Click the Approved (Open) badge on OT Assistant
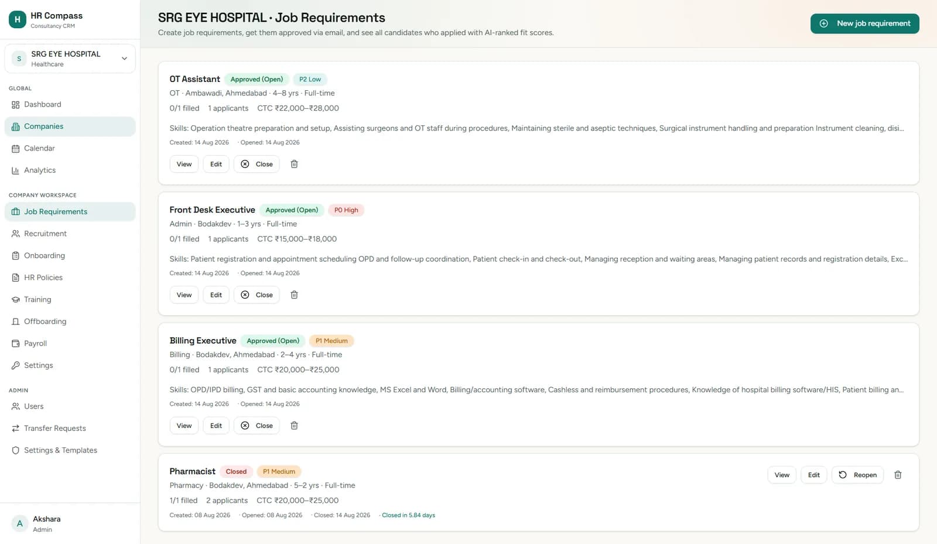The image size is (937, 544). [x=257, y=80]
